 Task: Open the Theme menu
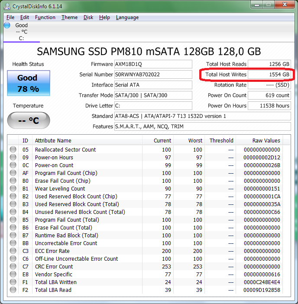pos(69,17)
